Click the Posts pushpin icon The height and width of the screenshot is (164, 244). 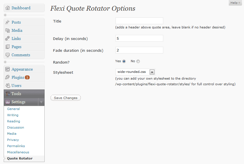(8, 22)
